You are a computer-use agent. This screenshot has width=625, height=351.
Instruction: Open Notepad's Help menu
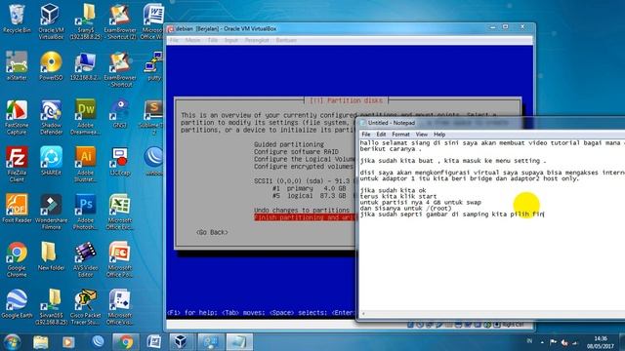coord(439,135)
